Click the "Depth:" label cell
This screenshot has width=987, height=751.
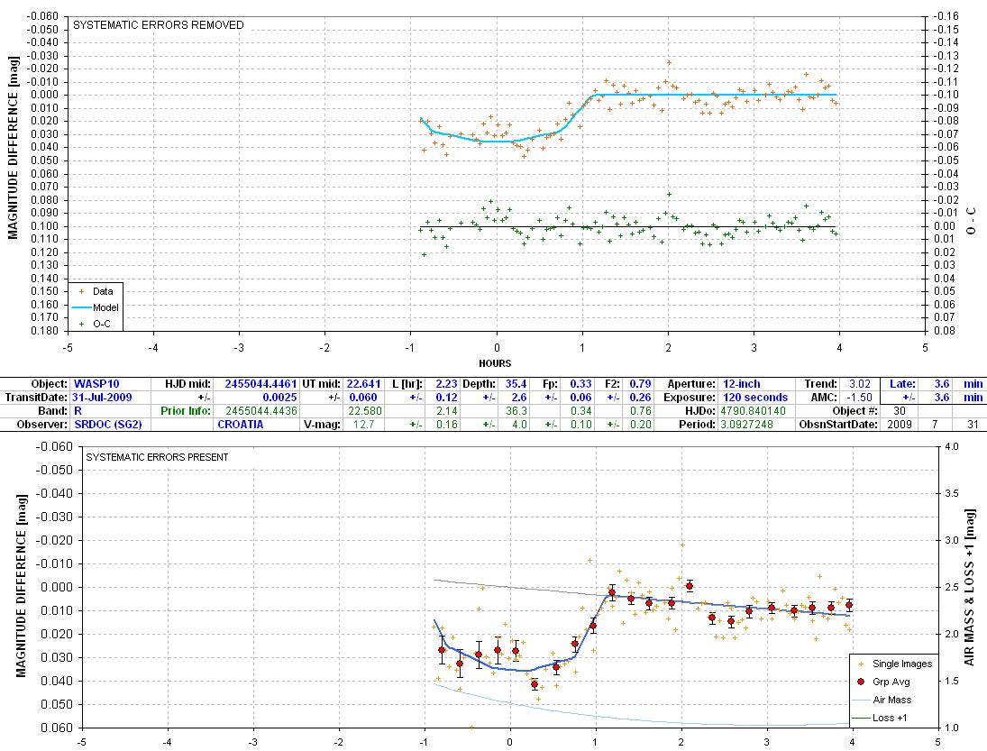click(480, 384)
